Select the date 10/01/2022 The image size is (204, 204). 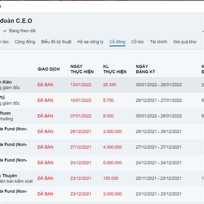pos(81,100)
